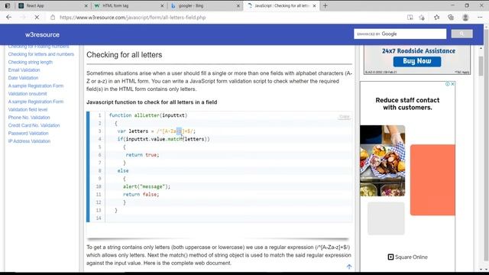Click the Reduce staff contact ad headline
Viewport: 489px width, 275px height.
[x=407, y=104]
